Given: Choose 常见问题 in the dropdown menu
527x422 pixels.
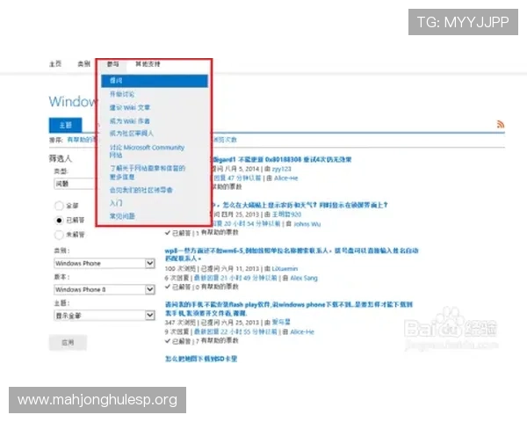Looking at the screenshot, I should (122, 216).
